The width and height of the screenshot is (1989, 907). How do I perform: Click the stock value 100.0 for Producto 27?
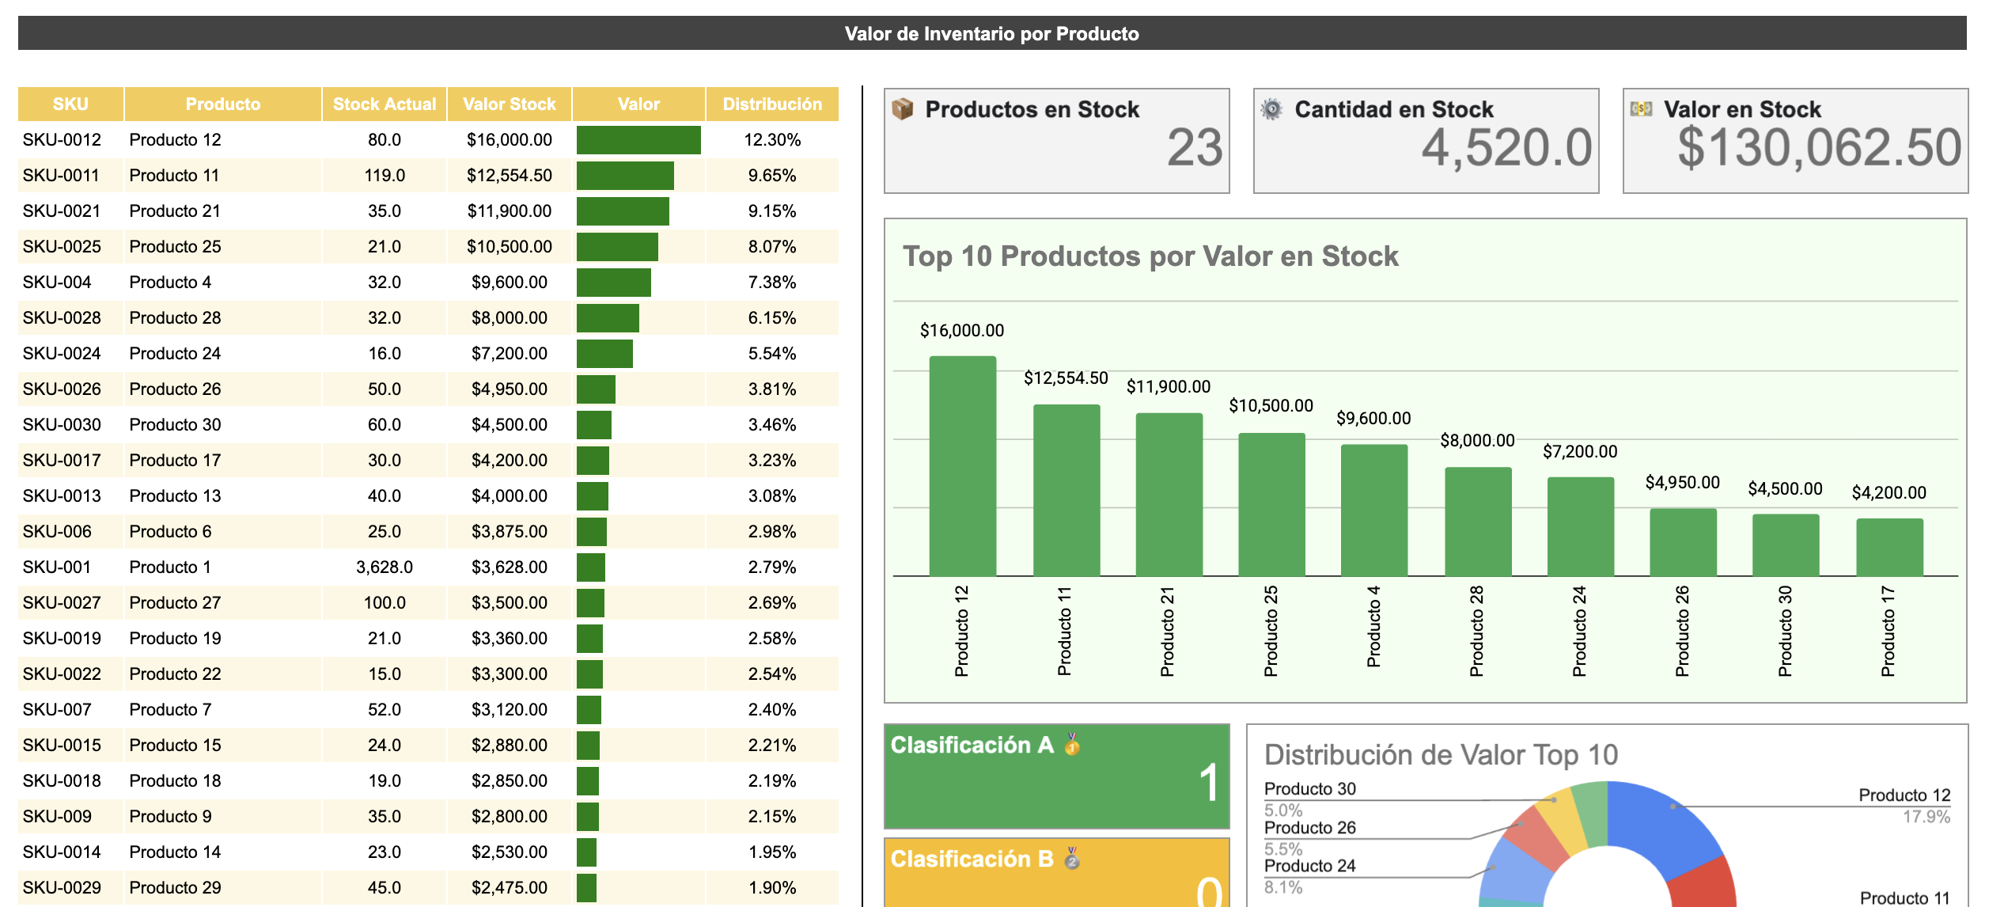pos(385,602)
